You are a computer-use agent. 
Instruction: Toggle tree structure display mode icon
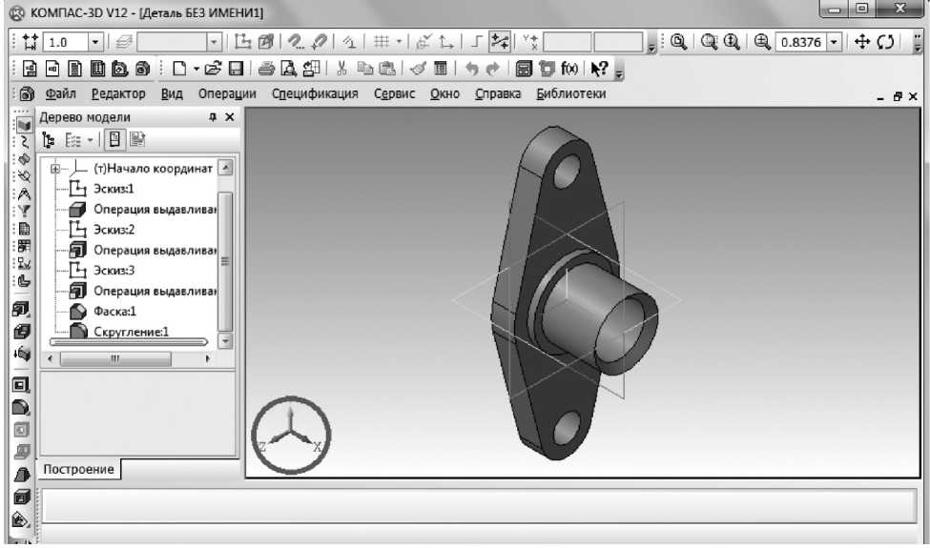(49, 140)
